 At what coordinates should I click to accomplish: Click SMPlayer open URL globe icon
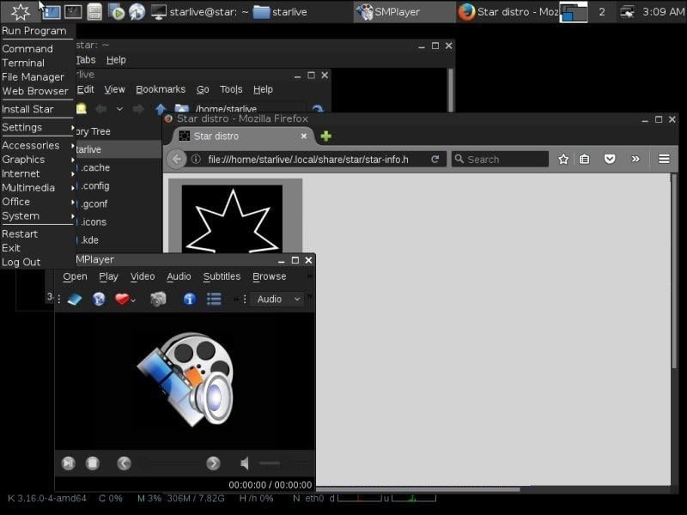tap(99, 299)
